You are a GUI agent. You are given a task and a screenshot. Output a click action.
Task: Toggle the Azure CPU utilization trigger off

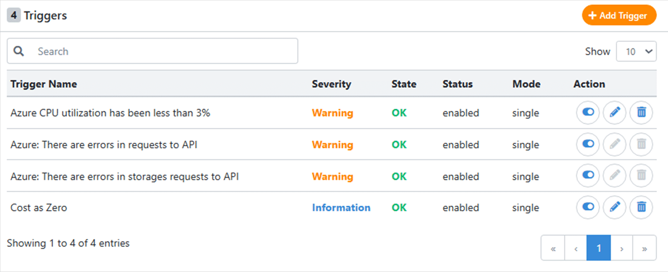coord(588,112)
